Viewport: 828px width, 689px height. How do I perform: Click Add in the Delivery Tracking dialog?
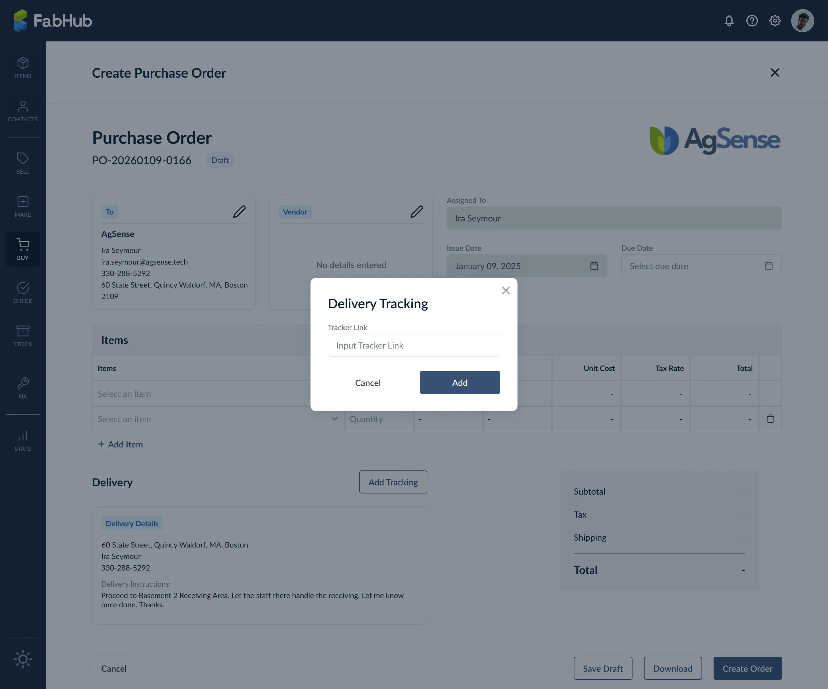460,382
